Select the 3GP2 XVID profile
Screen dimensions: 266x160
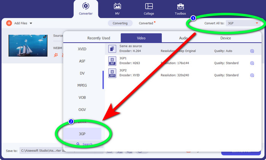point(183,73)
